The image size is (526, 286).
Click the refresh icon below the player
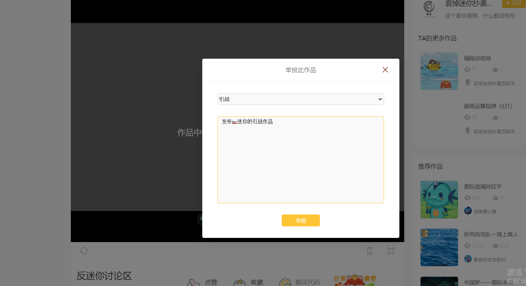(84, 251)
